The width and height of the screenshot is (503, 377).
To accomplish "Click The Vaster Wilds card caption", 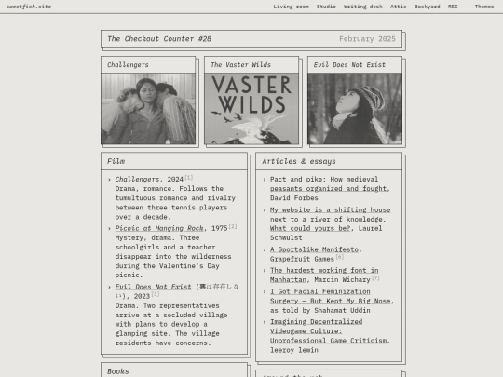I will tap(240, 65).
